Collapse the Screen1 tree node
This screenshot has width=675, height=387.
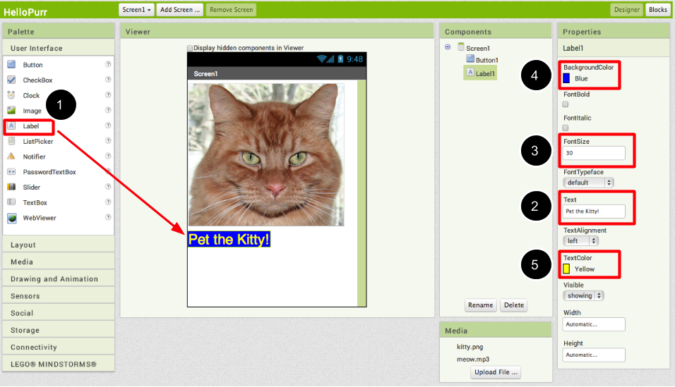tap(448, 47)
